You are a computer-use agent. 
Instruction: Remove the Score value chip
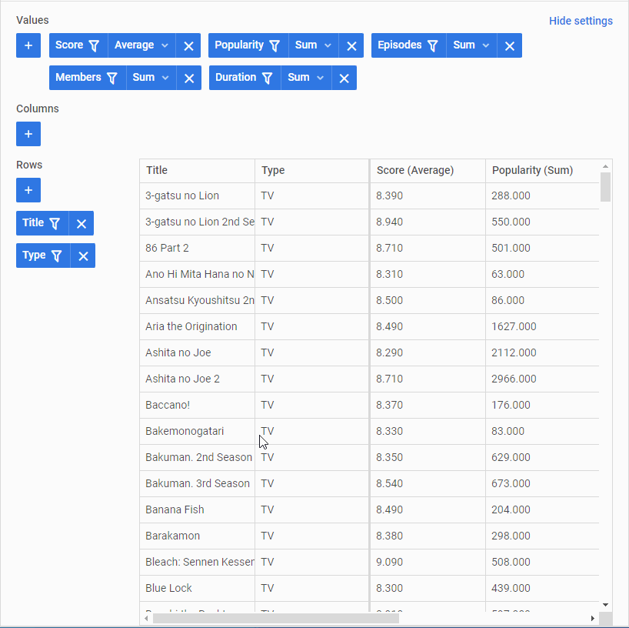[x=188, y=45]
